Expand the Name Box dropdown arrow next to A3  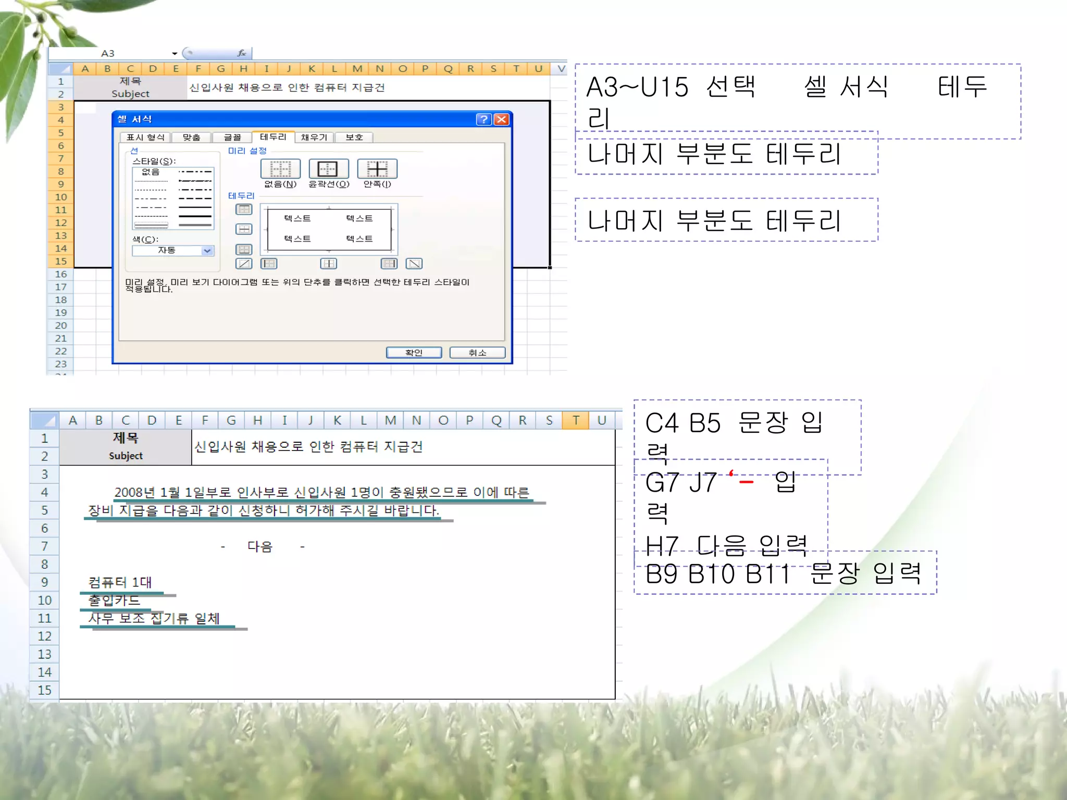[175, 54]
